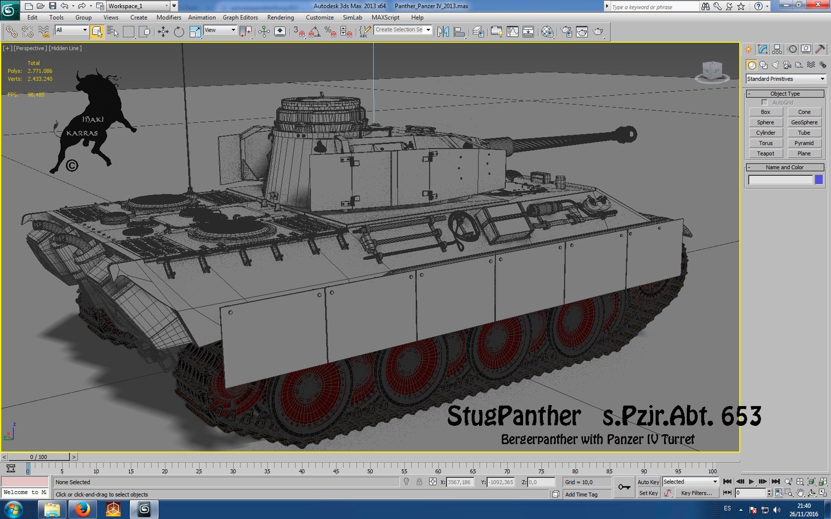Open the reference coordinate 'View' dropdown

[x=220, y=30]
